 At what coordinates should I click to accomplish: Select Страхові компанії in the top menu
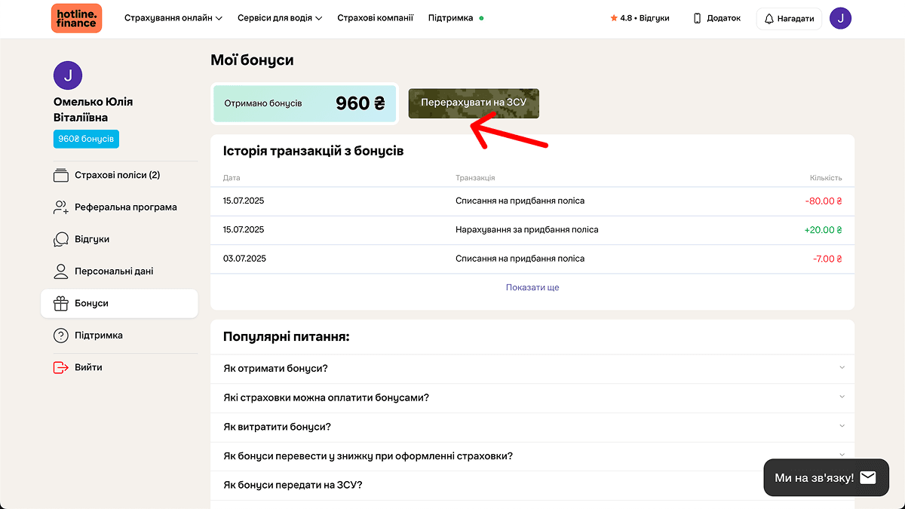[x=375, y=17]
